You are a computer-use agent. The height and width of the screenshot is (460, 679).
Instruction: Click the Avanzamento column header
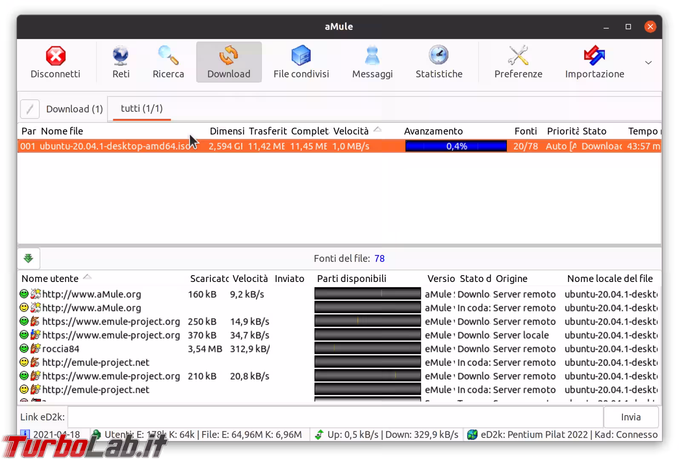pyautogui.click(x=433, y=131)
